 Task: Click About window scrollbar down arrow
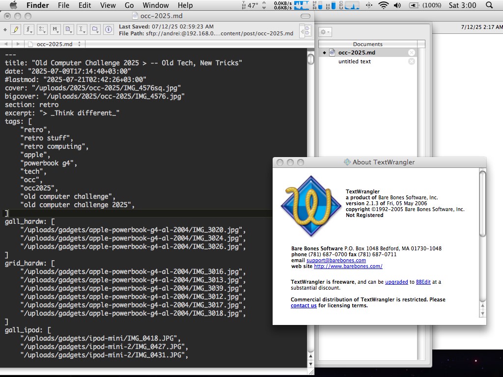coord(482,313)
